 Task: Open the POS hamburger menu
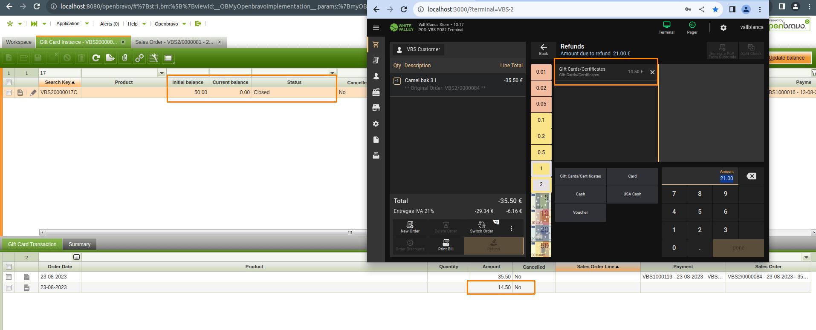point(376,28)
